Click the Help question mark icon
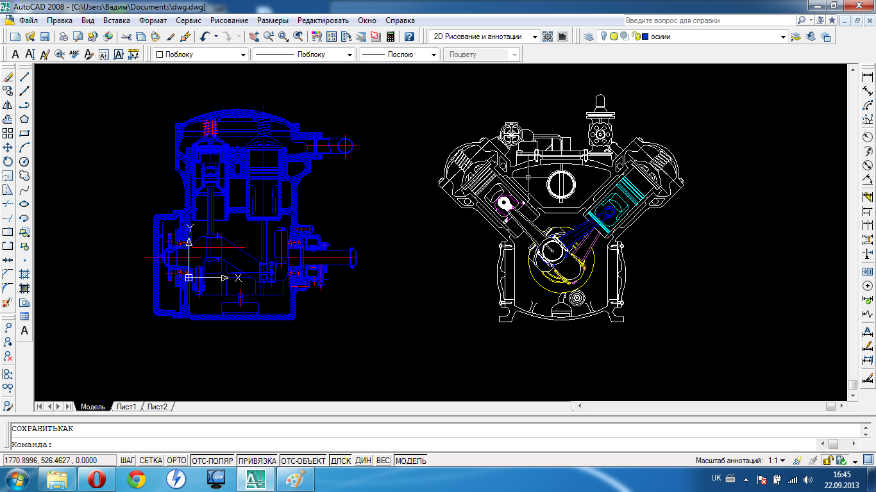The width and height of the screenshot is (876, 492). [x=409, y=37]
